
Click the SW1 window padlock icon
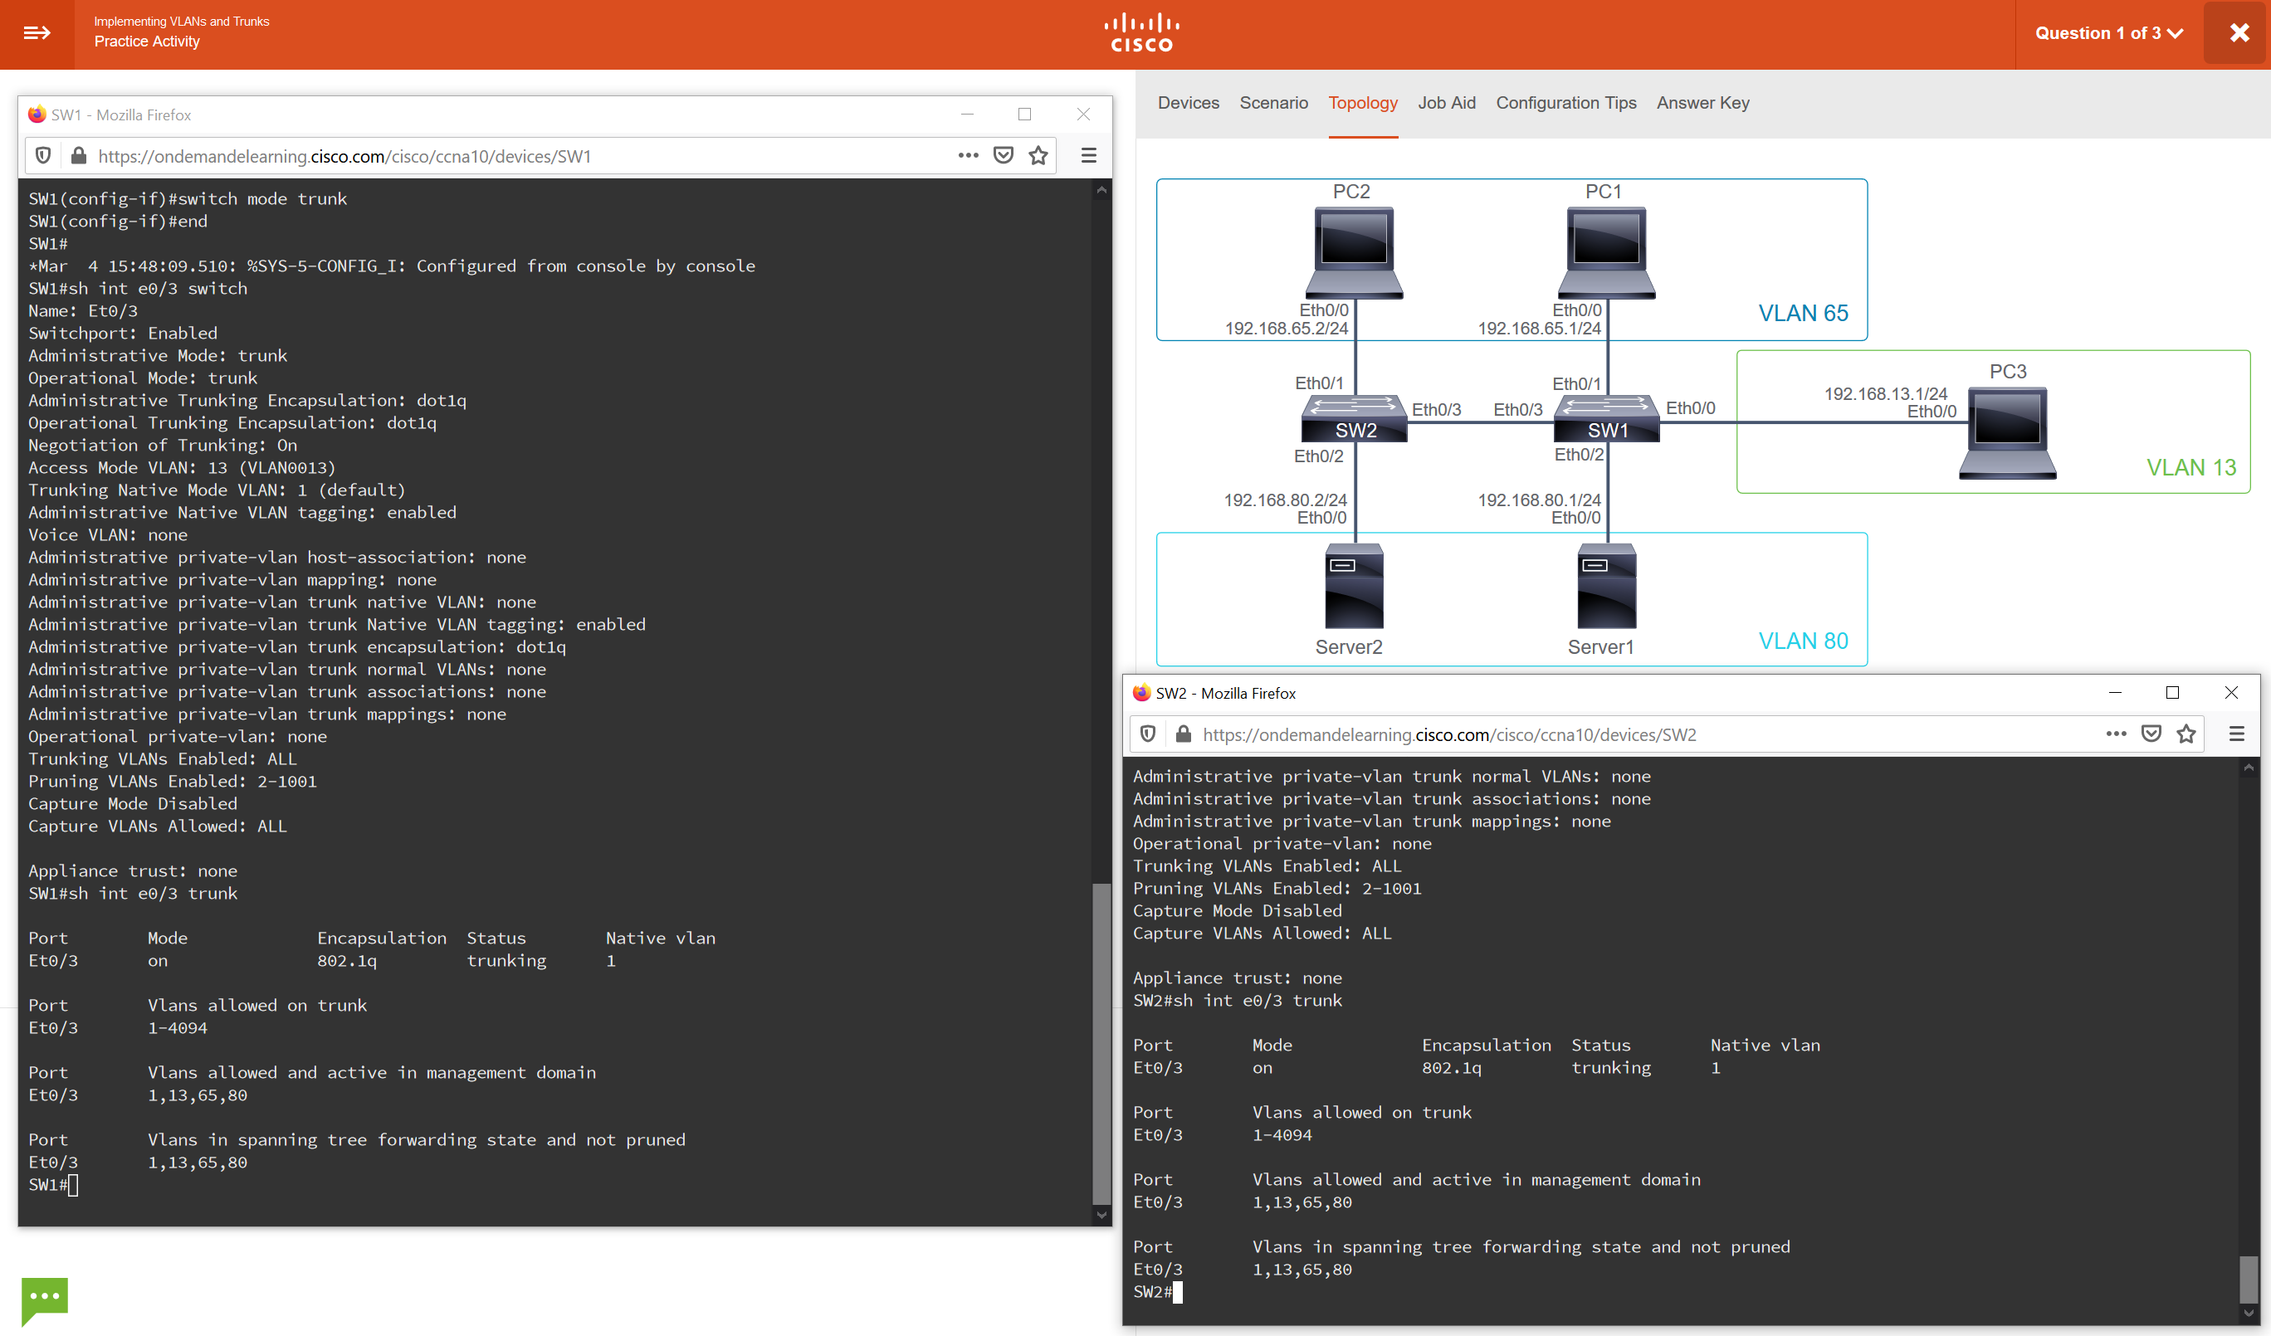(x=80, y=156)
